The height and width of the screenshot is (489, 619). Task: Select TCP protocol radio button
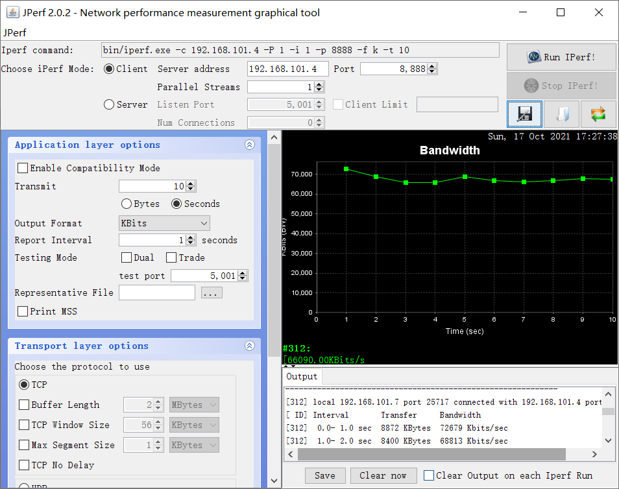pyautogui.click(x=24, y=385)
